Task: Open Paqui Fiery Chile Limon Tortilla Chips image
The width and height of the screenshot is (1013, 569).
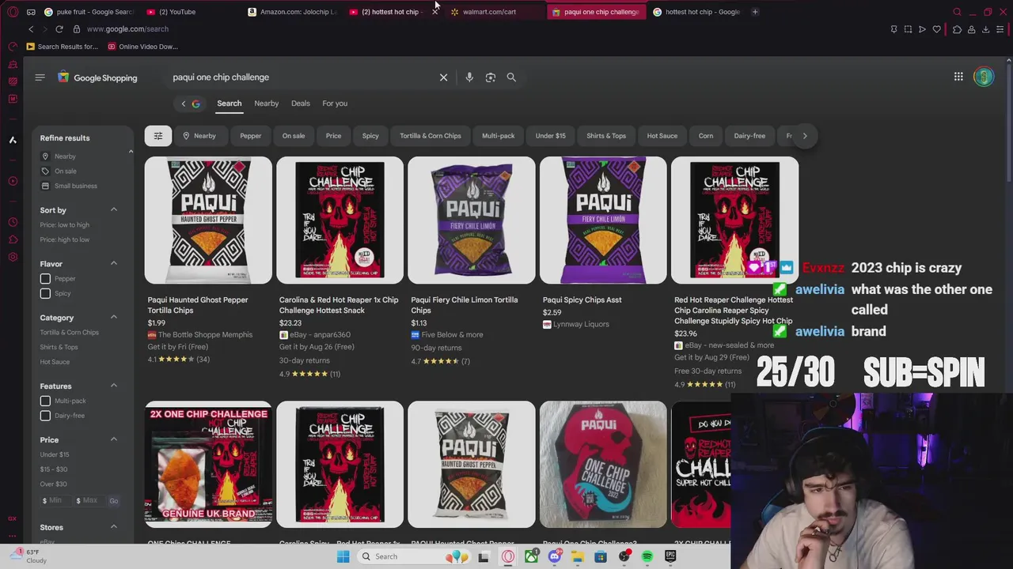Action: (x=472, y=220)
